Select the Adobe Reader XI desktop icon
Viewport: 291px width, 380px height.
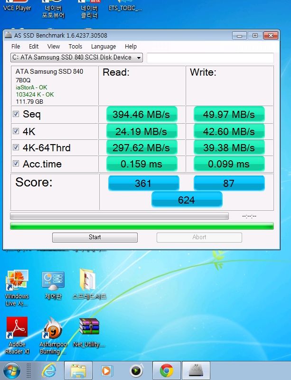pos(17,335)
